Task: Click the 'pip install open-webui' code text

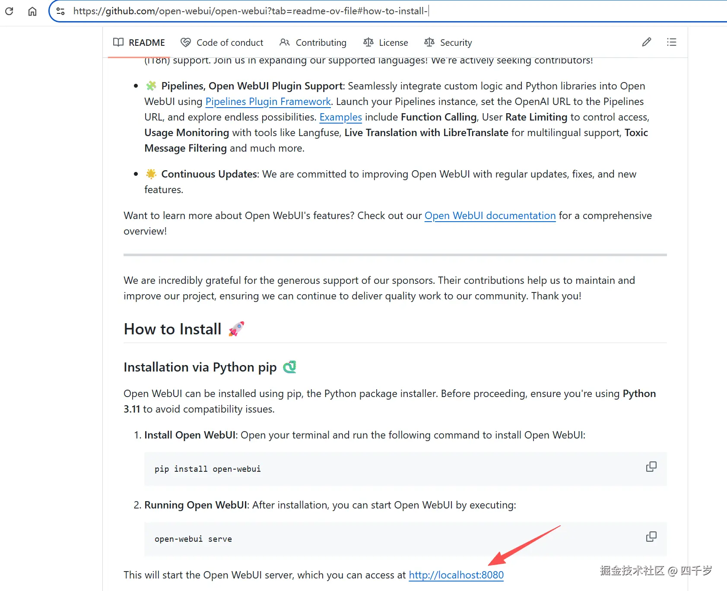Action: click(208, 469)
